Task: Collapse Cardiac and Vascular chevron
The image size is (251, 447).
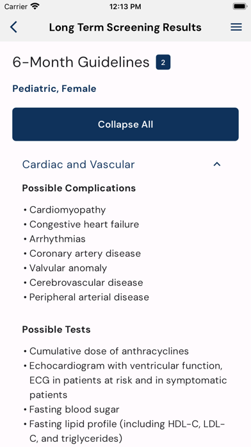Action: pos(217,164)
